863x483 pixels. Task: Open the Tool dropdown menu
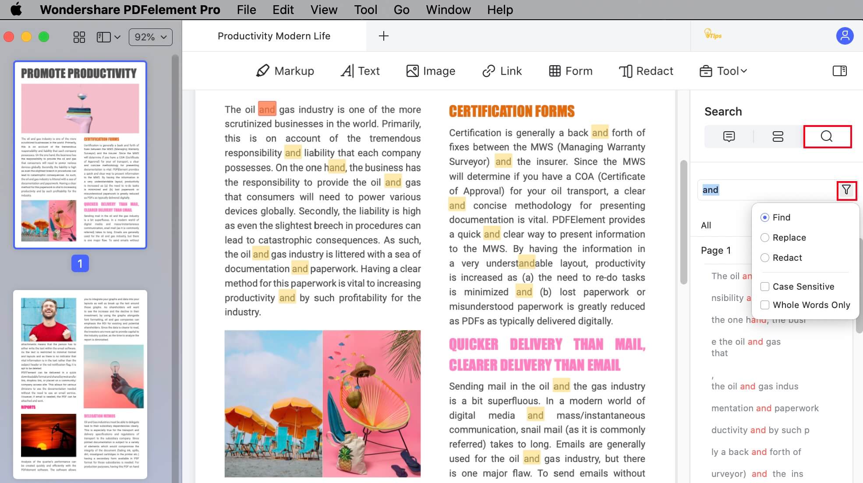point(723,70)
